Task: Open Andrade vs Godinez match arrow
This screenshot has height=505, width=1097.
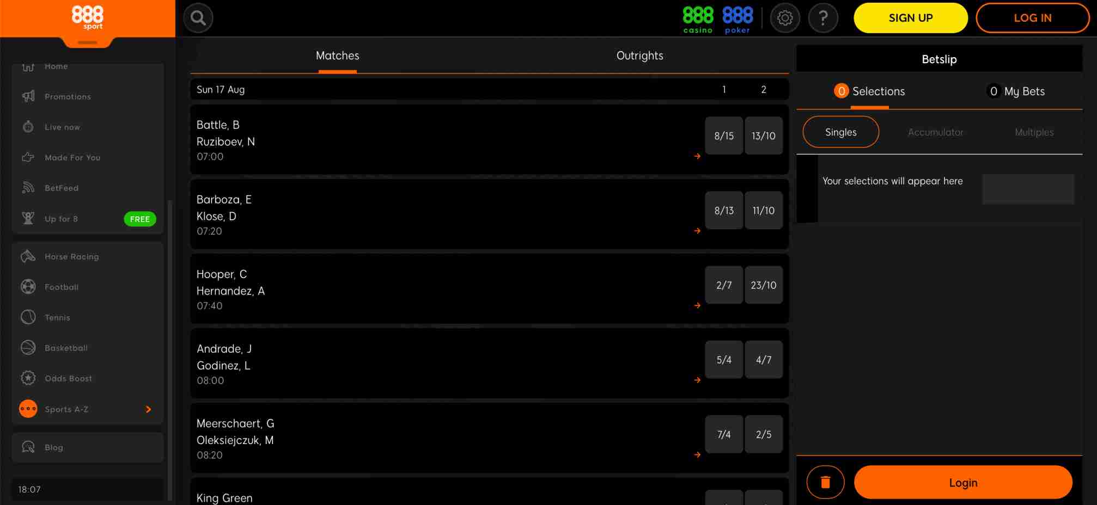Action: [697, 380]
